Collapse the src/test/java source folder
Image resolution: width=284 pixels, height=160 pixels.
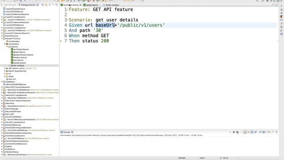(5, 44)
